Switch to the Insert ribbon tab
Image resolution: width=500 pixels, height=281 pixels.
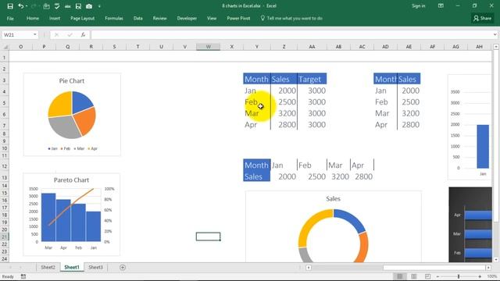tap(55, 19)
